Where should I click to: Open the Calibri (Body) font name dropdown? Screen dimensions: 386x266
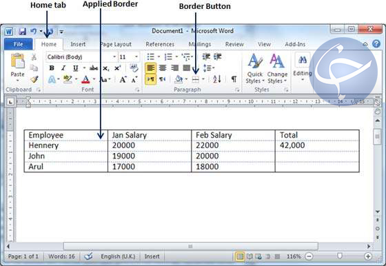coord(114,57)
